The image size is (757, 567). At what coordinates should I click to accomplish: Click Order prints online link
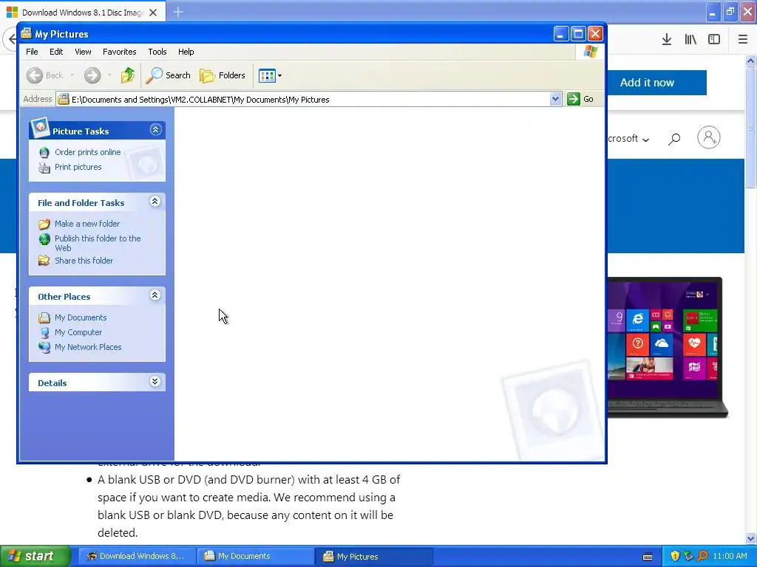click(88, 152)
